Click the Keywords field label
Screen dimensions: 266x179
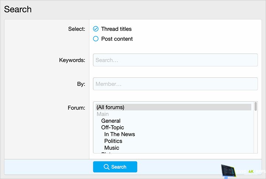point(72,60)
